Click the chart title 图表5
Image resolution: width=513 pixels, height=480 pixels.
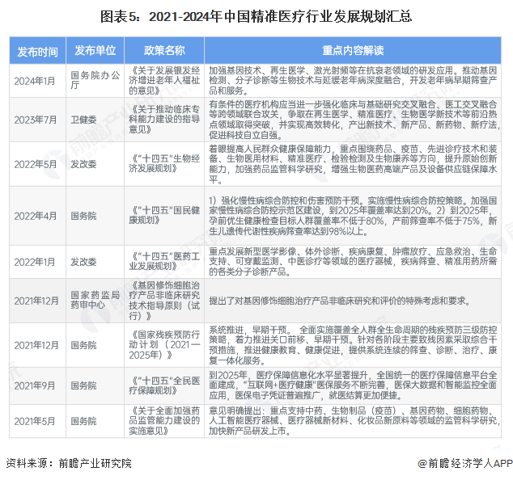point(256,16)
